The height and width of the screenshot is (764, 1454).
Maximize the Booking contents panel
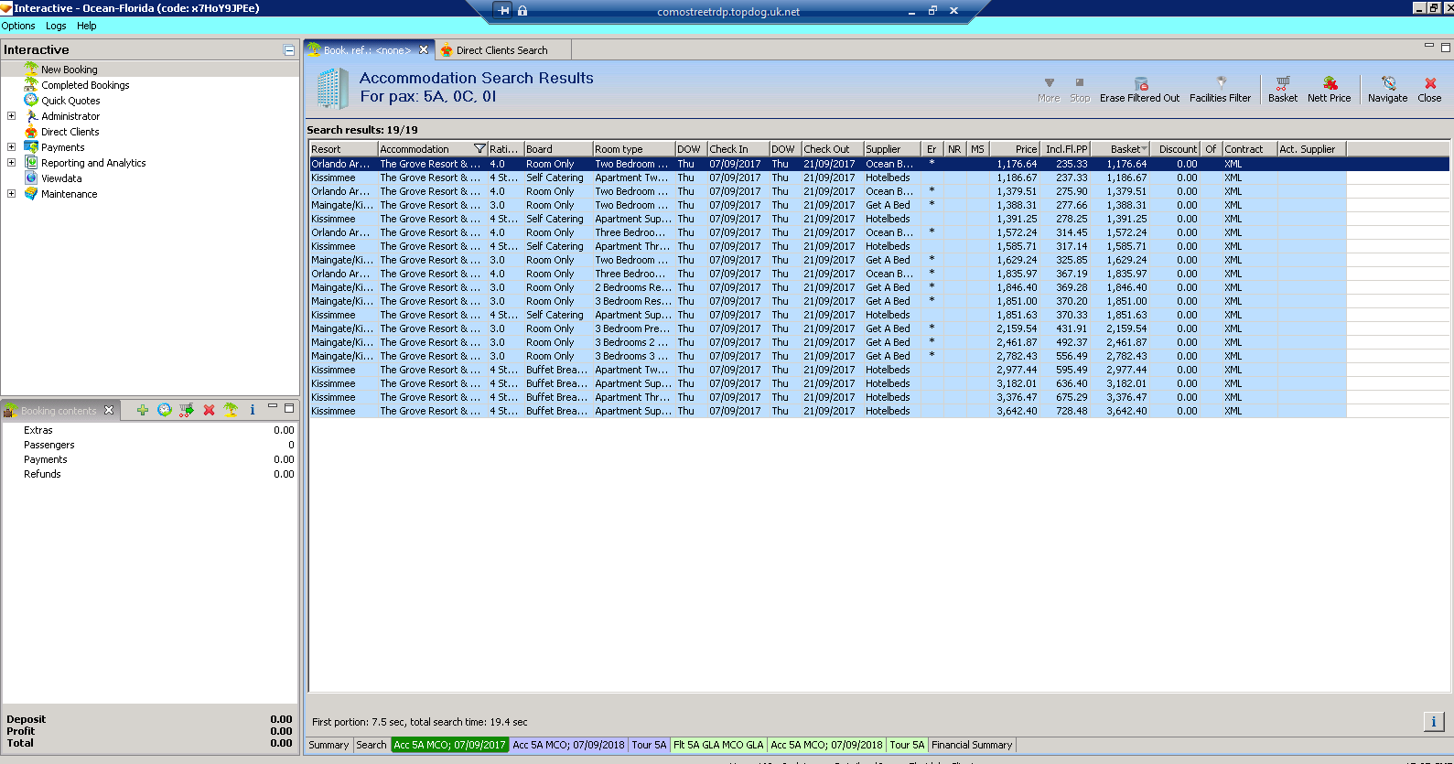click(289, 408)
